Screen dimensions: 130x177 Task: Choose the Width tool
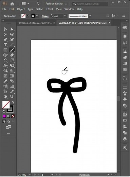pyautogui.click(x=5, y=65)
